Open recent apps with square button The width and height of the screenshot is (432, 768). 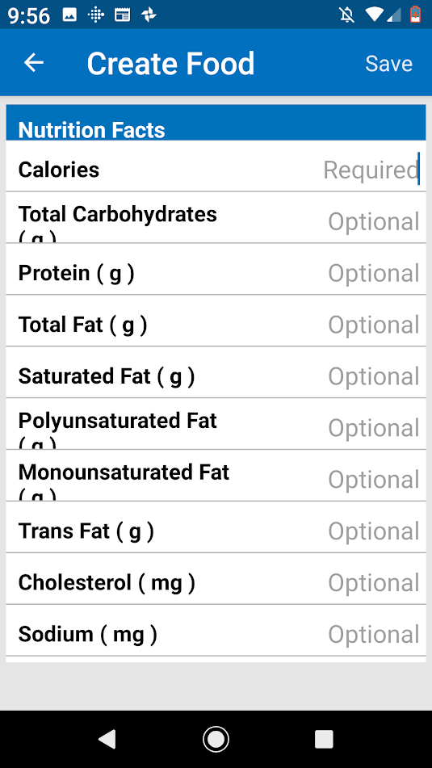324,739
